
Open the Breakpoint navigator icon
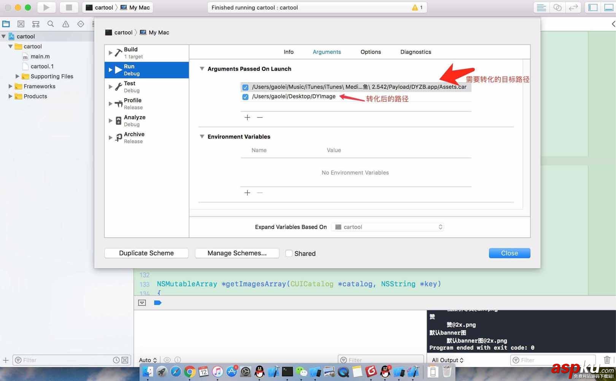tap(81, 24)
